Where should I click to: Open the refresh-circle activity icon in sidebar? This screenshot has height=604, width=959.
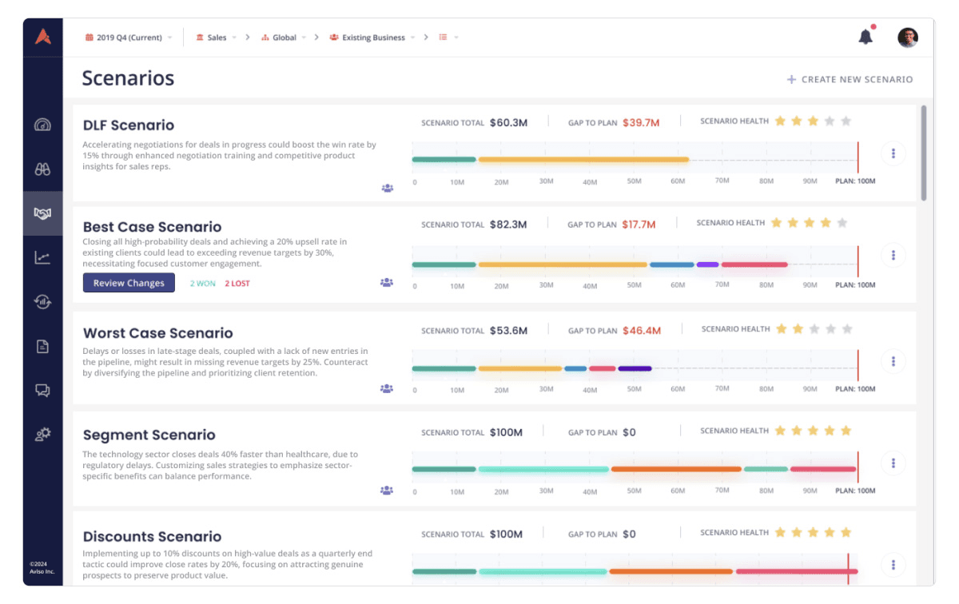[x=42, y=301]
